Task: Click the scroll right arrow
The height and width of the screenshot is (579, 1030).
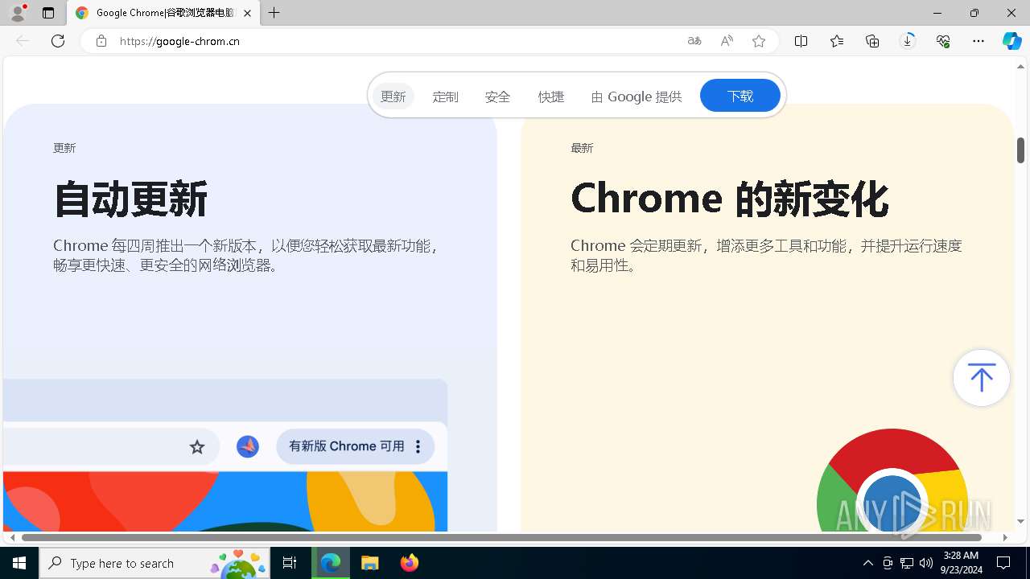Action: click(x=1005, y=537)
